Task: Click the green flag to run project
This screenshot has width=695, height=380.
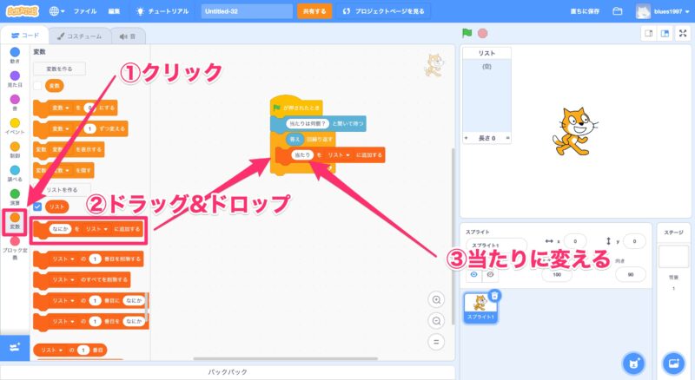Action: coord(467,33)
